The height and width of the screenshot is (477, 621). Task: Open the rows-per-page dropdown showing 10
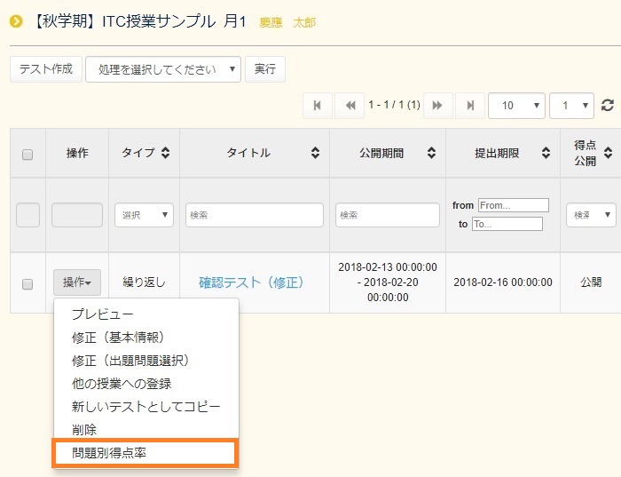(x=516, y=105)
